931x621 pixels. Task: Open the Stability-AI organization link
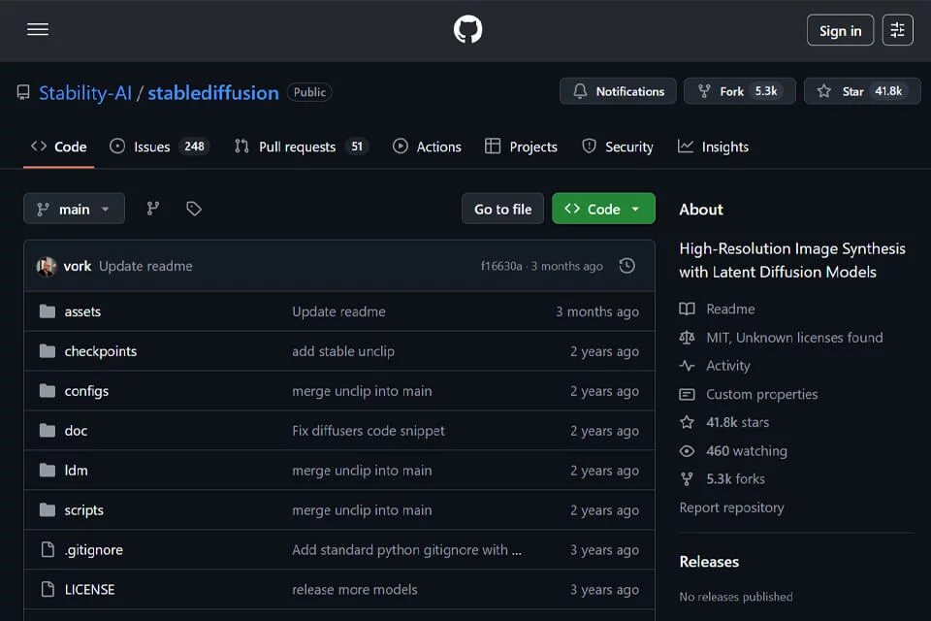85,93
